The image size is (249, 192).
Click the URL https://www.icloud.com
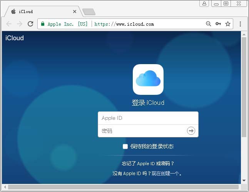(124, 24)
